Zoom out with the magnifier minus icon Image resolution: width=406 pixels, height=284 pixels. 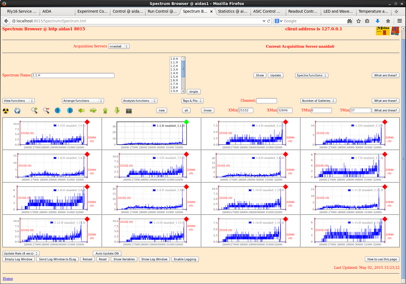(x=46, y=111)
